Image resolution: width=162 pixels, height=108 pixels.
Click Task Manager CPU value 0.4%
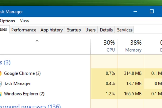110,83
